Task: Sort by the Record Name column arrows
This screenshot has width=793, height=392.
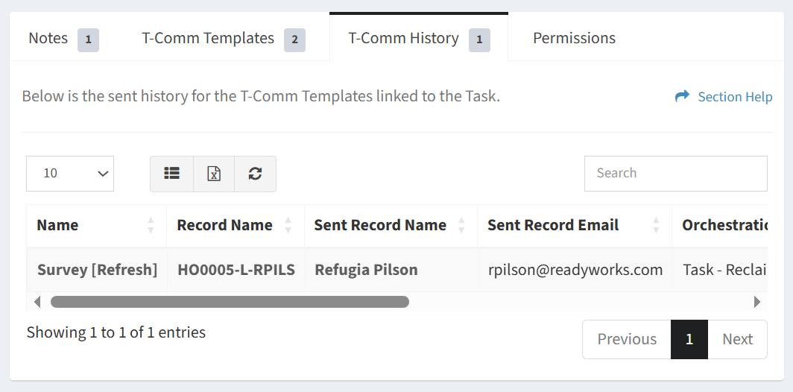Action: point(288,225)
